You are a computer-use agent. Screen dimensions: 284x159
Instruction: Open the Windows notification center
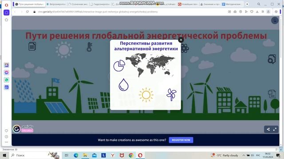coord(278,155)
